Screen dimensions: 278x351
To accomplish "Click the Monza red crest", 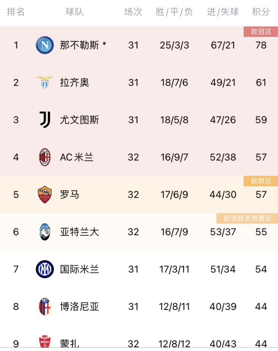I will point(45,342).
